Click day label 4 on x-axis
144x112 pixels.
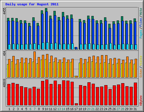pos(22,109)
